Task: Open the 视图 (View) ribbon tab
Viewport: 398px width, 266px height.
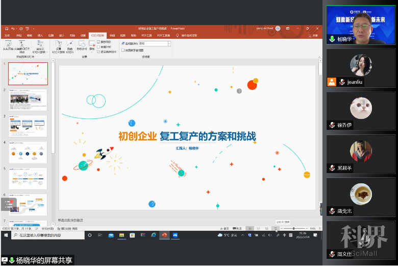Action: click(123, 36)
